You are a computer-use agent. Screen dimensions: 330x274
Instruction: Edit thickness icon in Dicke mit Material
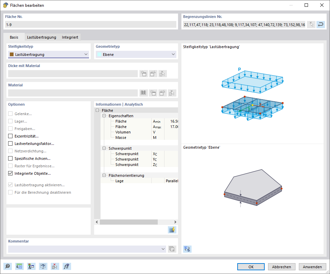[153, 74]
